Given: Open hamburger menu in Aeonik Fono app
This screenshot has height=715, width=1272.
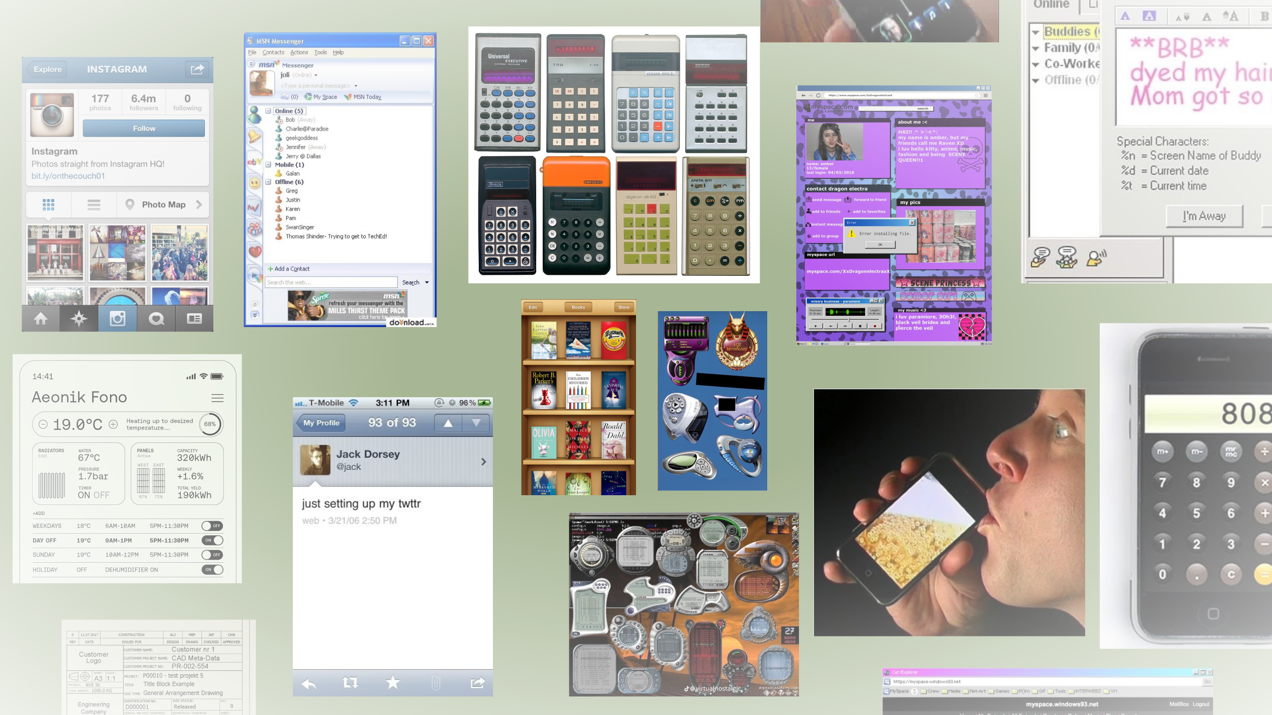Looking at the screenshot, I should coord(217,398).
